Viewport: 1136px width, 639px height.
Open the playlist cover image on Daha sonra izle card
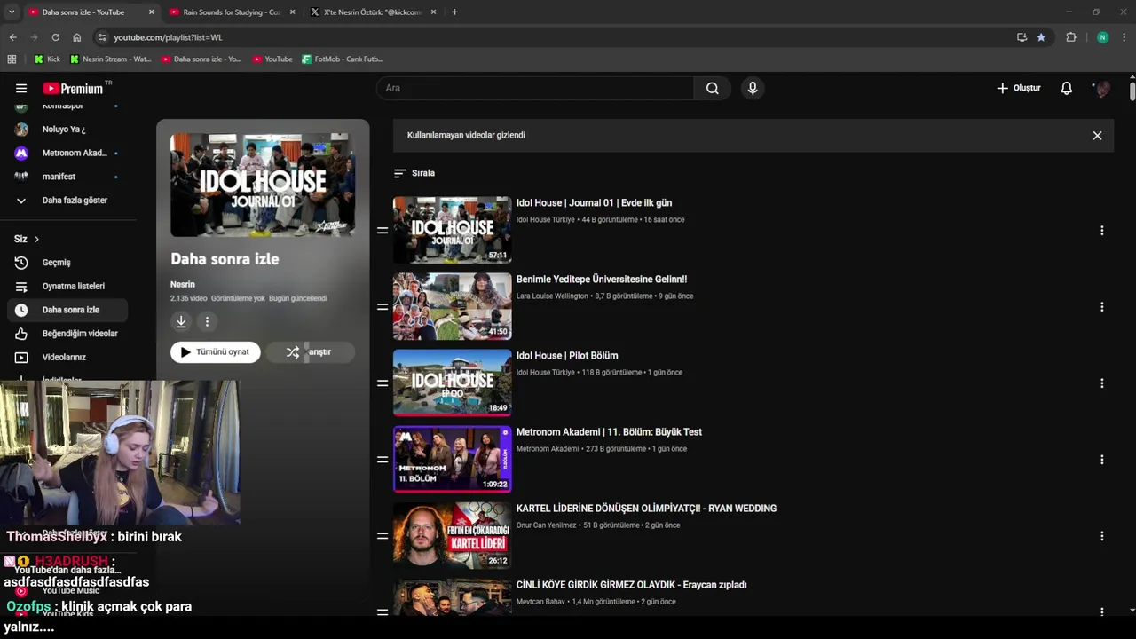click(263, 185)
